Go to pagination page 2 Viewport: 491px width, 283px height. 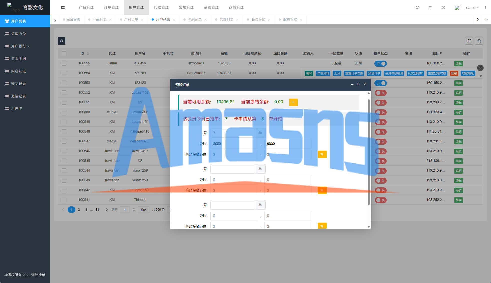(79, 210)
